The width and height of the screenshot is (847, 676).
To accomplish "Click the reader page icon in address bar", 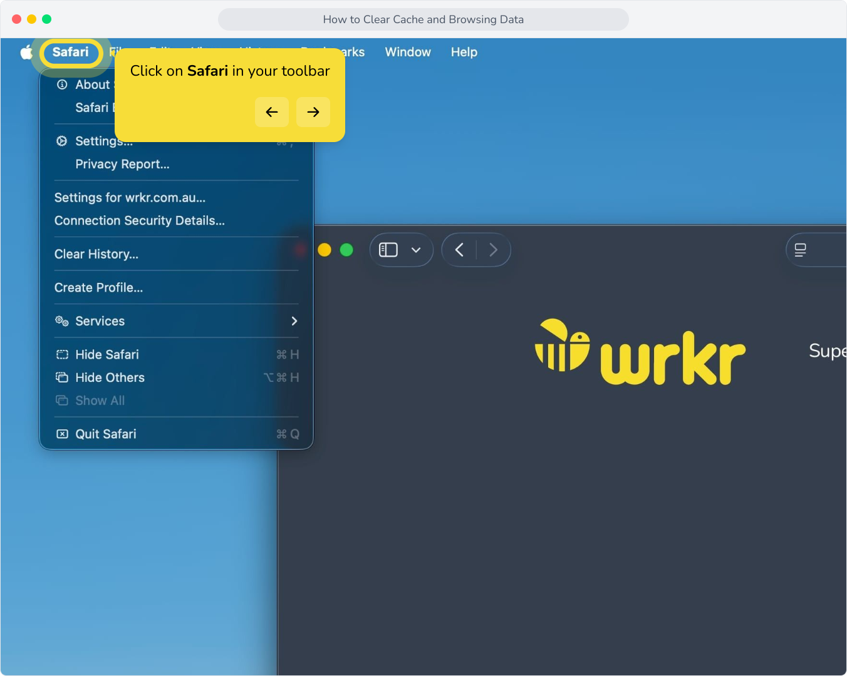I will click(x=800, y=250).
